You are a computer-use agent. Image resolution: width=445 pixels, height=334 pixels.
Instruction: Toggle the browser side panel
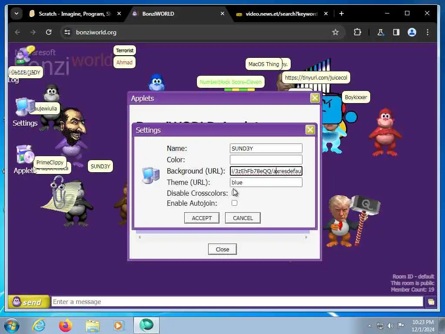pyautogui.click(x=396, y=32)
